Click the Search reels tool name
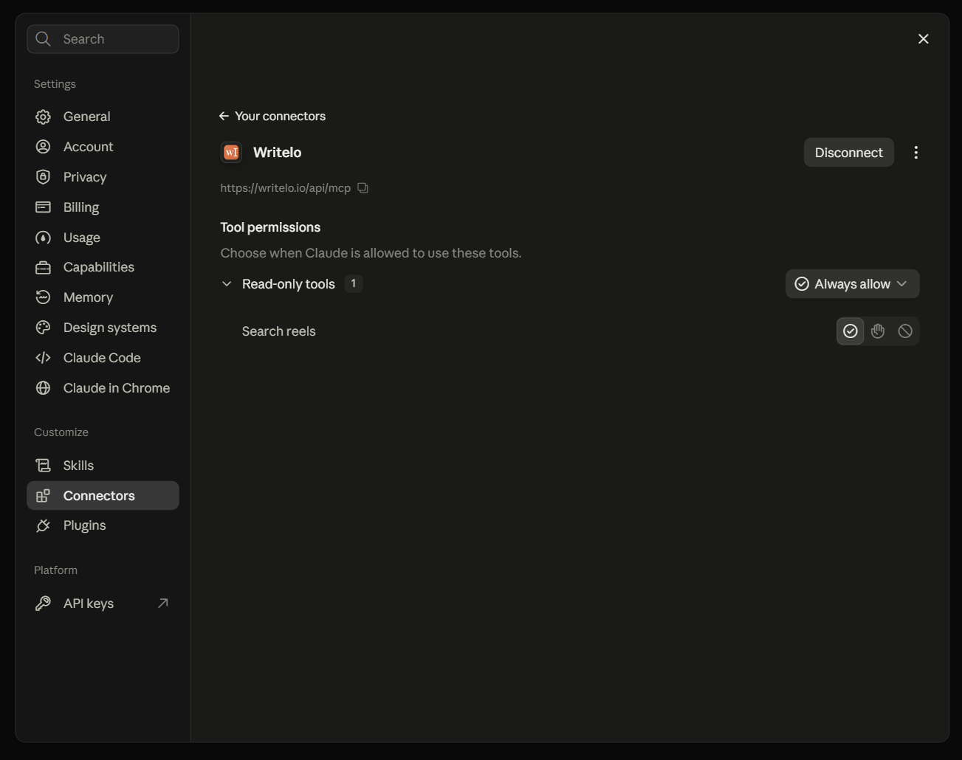 [x=279, y=331]
